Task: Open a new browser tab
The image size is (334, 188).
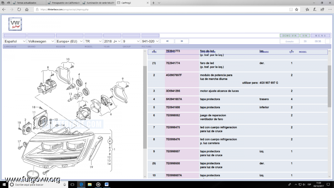Action: coord(153,3)
